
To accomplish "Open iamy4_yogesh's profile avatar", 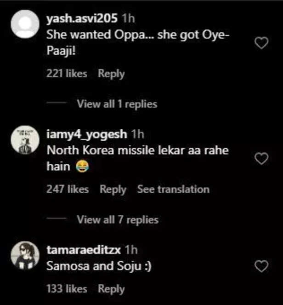I will [26, 139].
